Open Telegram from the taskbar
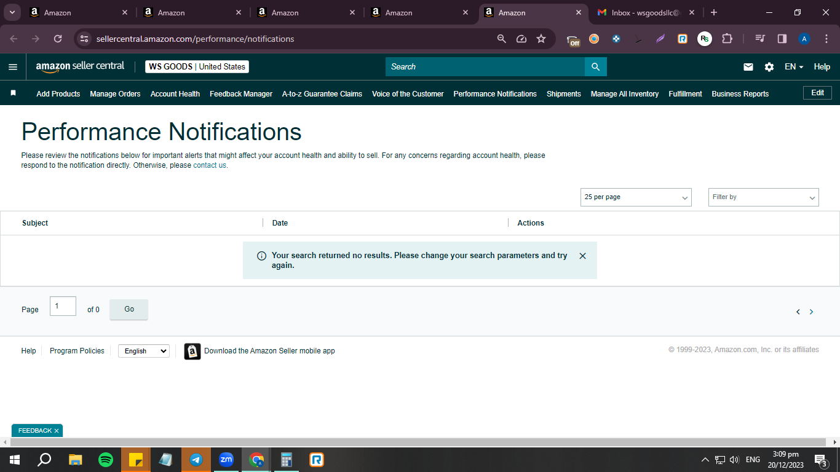 (196, 460)
